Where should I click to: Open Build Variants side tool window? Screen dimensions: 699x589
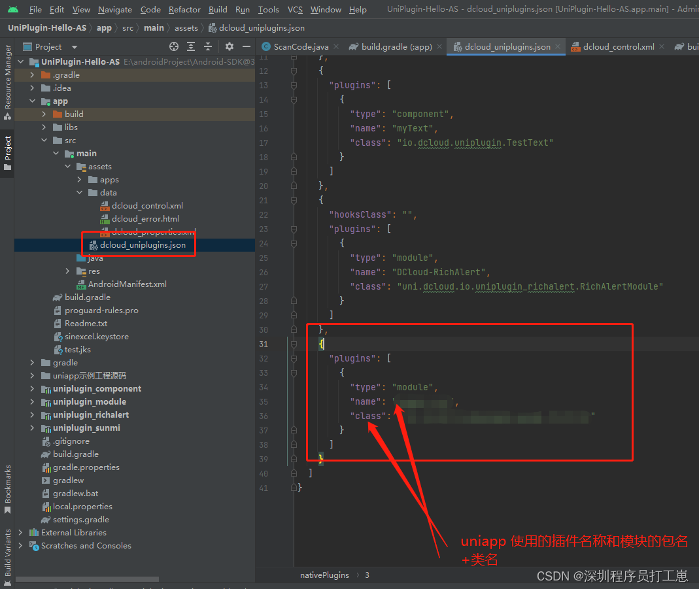(8, 557)
